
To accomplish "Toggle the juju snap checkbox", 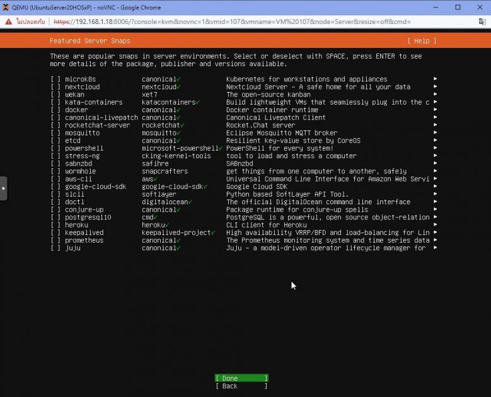I will coord(55,248).
